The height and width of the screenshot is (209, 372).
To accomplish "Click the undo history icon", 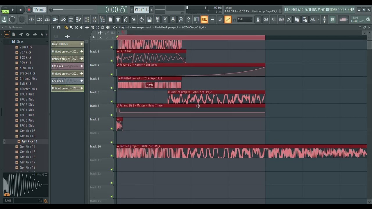I will pyautogui.click(x=142, y=19).
